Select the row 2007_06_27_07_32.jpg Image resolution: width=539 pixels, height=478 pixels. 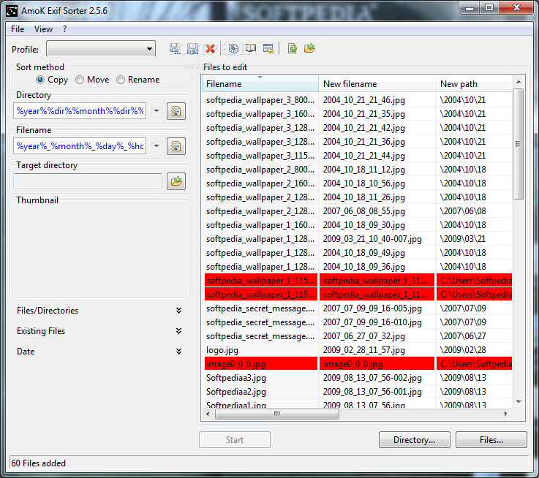tap(357, 336)
